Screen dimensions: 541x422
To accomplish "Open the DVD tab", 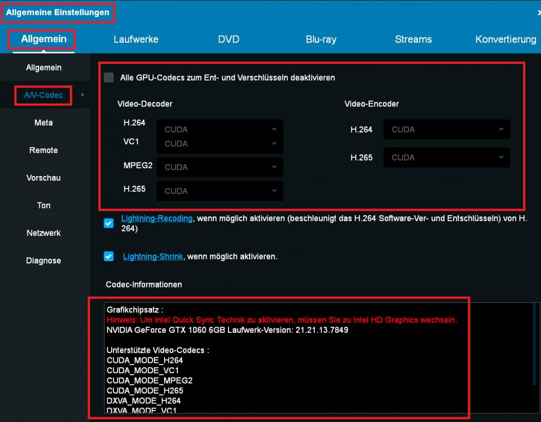I will pos(229,39).
